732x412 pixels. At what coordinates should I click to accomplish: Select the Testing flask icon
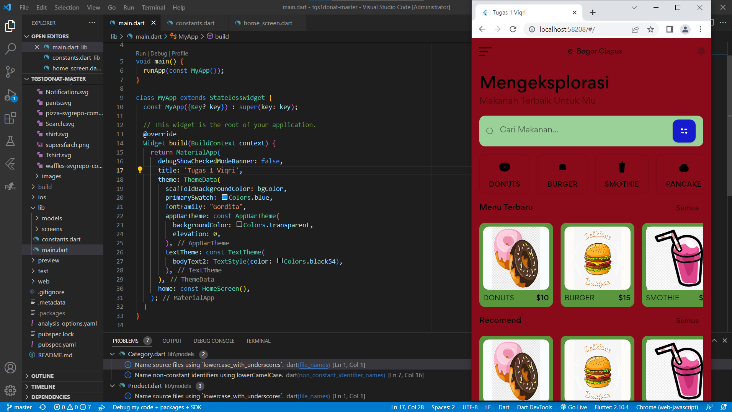10,141
